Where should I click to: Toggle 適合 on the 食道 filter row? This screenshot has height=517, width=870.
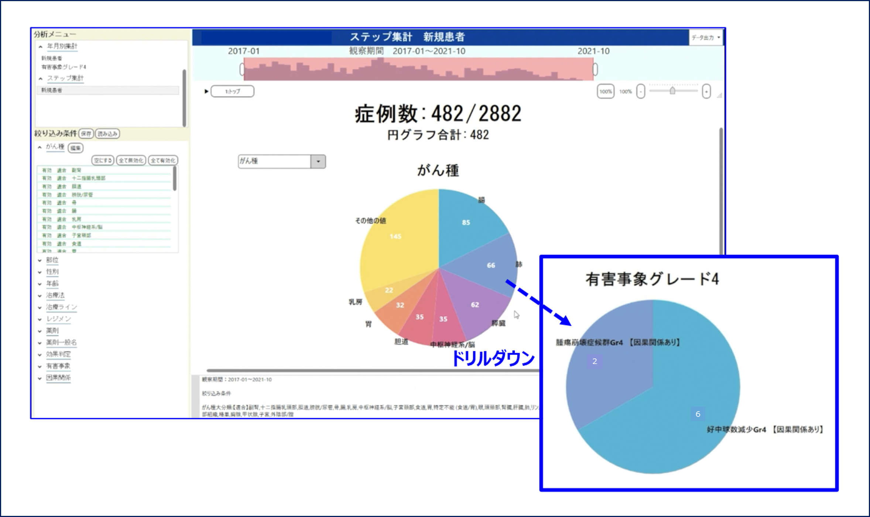(61, 244)
